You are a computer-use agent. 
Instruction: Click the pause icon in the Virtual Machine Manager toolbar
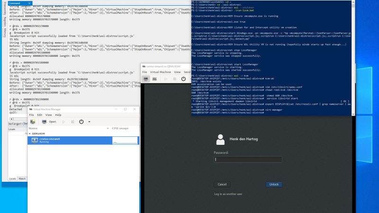[72, 121]
